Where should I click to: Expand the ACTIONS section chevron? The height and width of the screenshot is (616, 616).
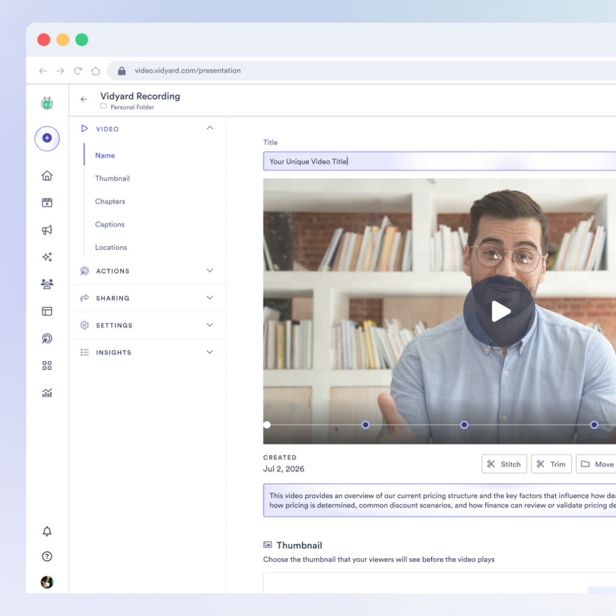click(x=210, y=271)
